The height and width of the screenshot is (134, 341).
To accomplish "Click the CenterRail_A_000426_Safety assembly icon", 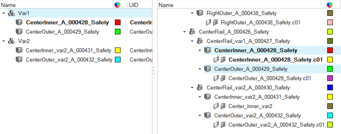I will [x=192, y=32].
